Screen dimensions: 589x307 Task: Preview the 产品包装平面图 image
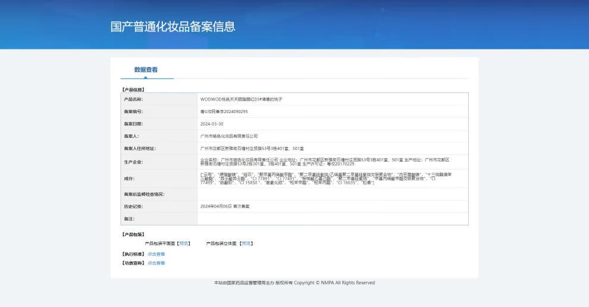(x=184, y=243)
